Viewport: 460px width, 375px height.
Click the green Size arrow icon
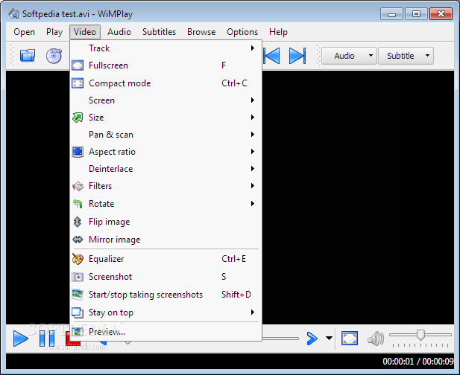pyautogui.click(x=78, y=118)
